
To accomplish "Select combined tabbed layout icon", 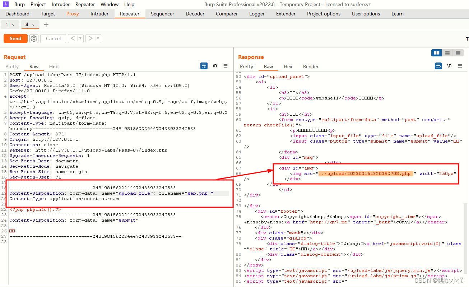I will [x=458, y=53].
